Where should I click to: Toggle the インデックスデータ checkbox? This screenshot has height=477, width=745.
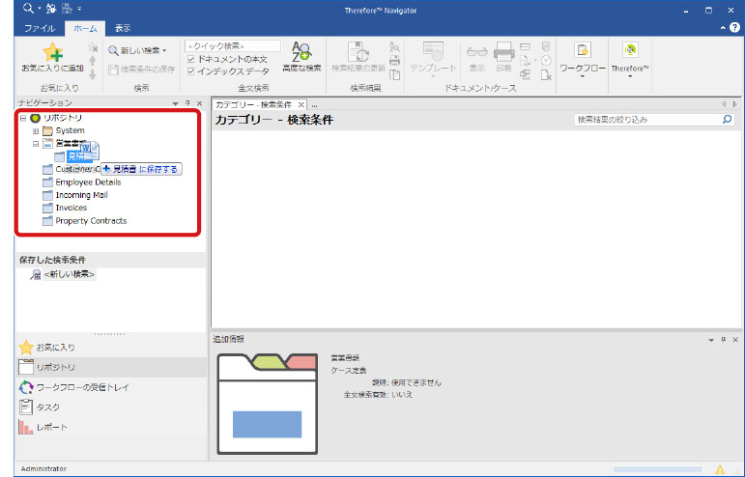point(190,70)
